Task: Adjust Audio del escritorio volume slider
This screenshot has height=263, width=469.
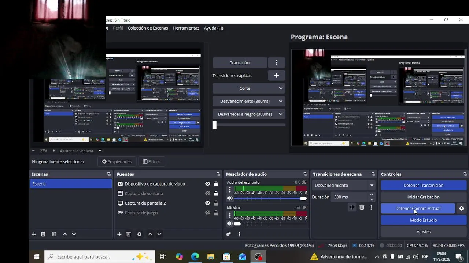Action: [x=270, y=198]
